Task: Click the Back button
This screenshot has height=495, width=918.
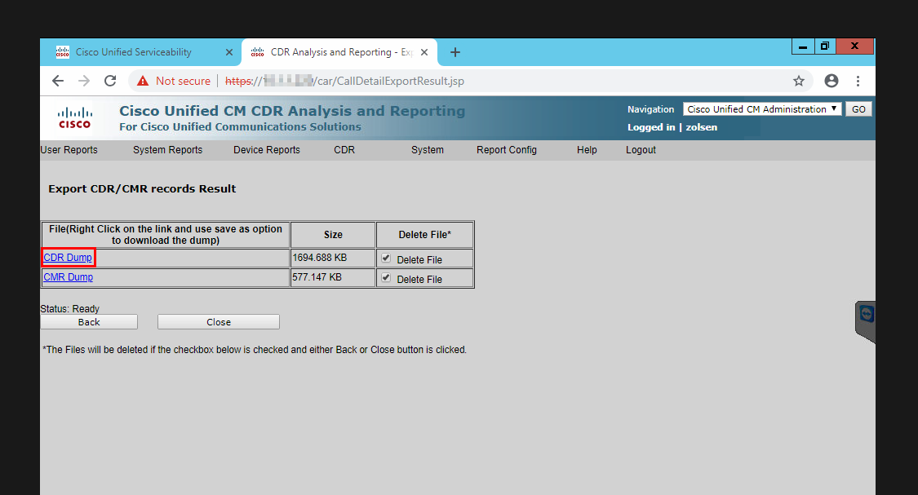Action: pos(89,322)
